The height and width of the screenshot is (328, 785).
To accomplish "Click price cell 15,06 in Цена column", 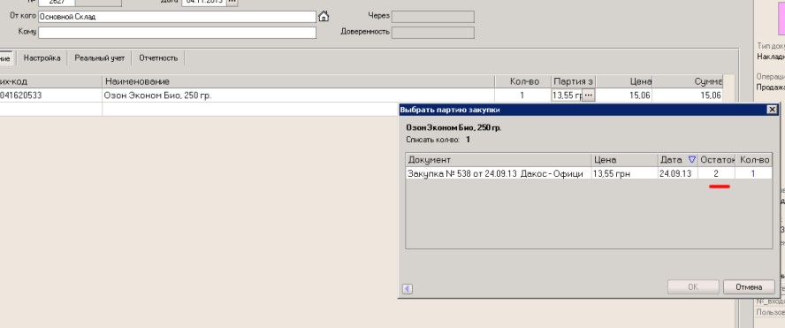I will [x=624, y=95].
